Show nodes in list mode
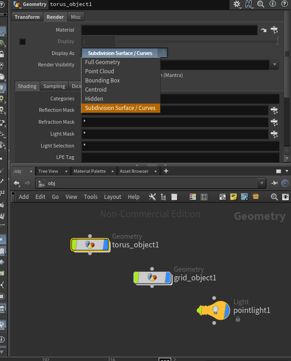This screenshot has width=291, height=361. tap(174, 197)
